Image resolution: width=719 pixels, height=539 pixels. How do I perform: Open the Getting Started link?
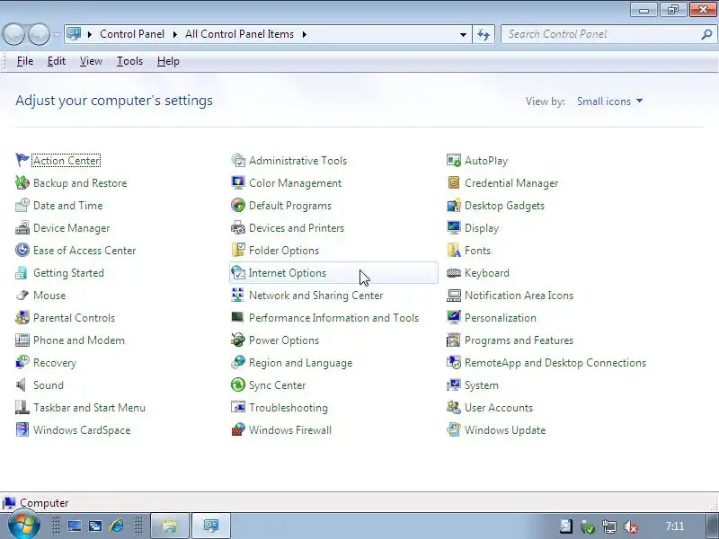pyautogui.click(x=68, y=273)
